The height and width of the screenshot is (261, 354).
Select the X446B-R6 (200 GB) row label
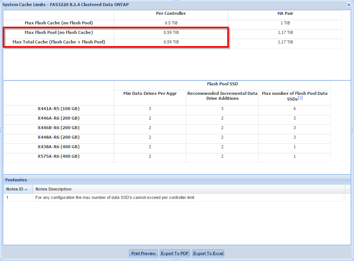[59, 128]
